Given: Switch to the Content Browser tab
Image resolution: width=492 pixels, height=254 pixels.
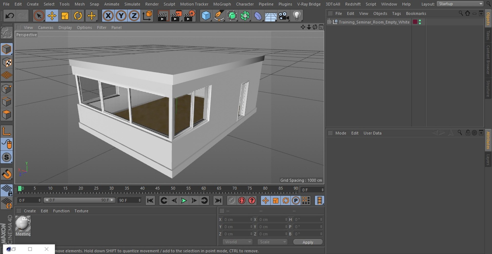Looking at the screenshot, I should (488, 60).
